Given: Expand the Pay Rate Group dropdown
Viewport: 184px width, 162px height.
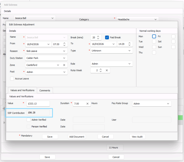Looking at the screenshot, I should [168, 104].
